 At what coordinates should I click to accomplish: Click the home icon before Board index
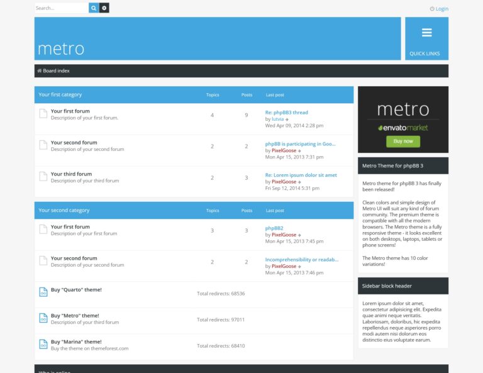coord(40,71)
